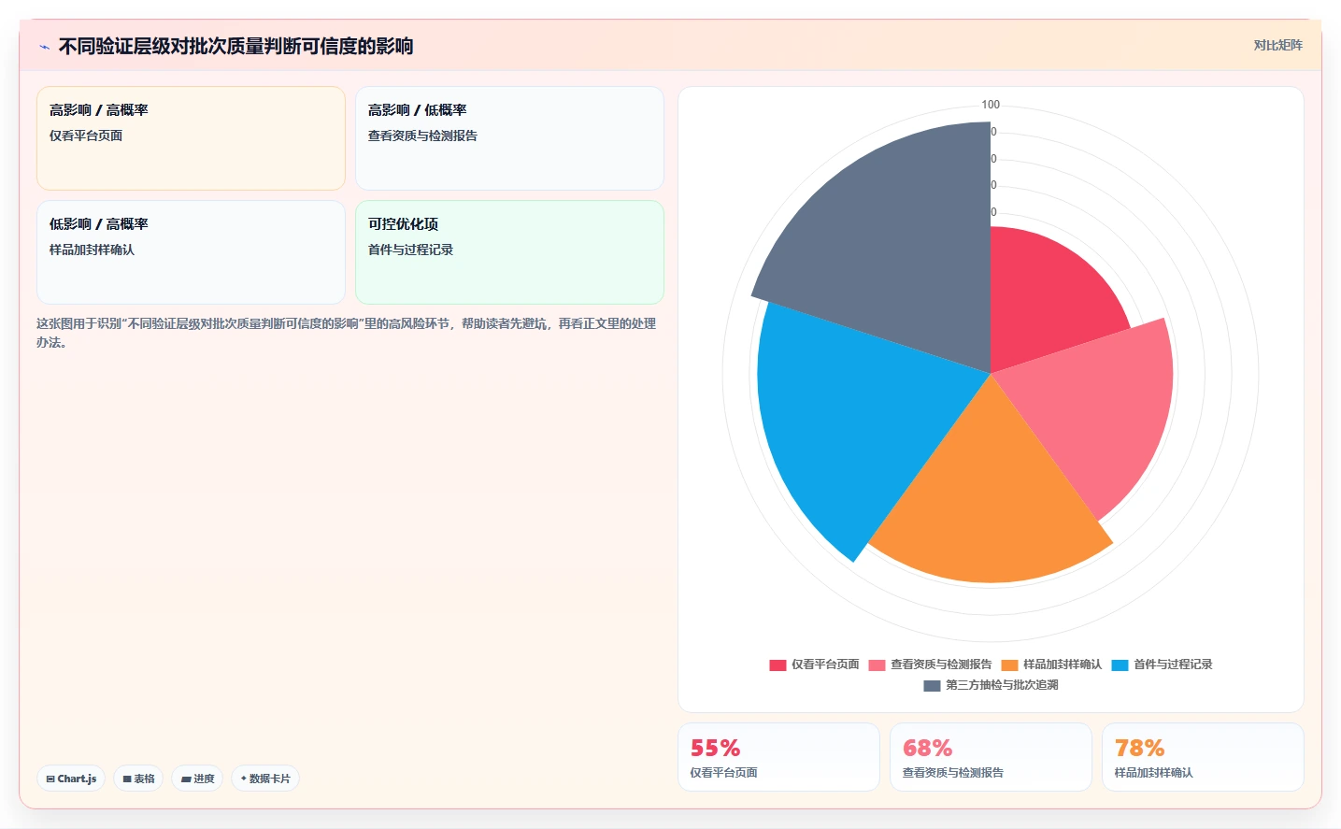Click 样品加封样确认 text in the matrix card
1341x829 pixels.
(92, 250)
